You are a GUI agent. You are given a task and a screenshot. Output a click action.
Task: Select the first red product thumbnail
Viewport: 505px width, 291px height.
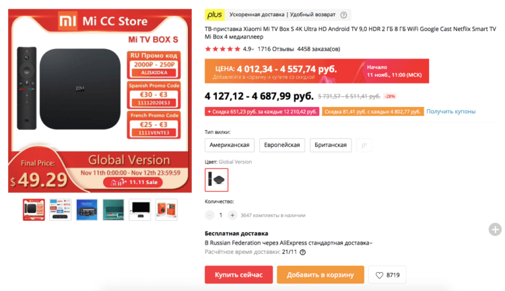[x=34, y=209]
